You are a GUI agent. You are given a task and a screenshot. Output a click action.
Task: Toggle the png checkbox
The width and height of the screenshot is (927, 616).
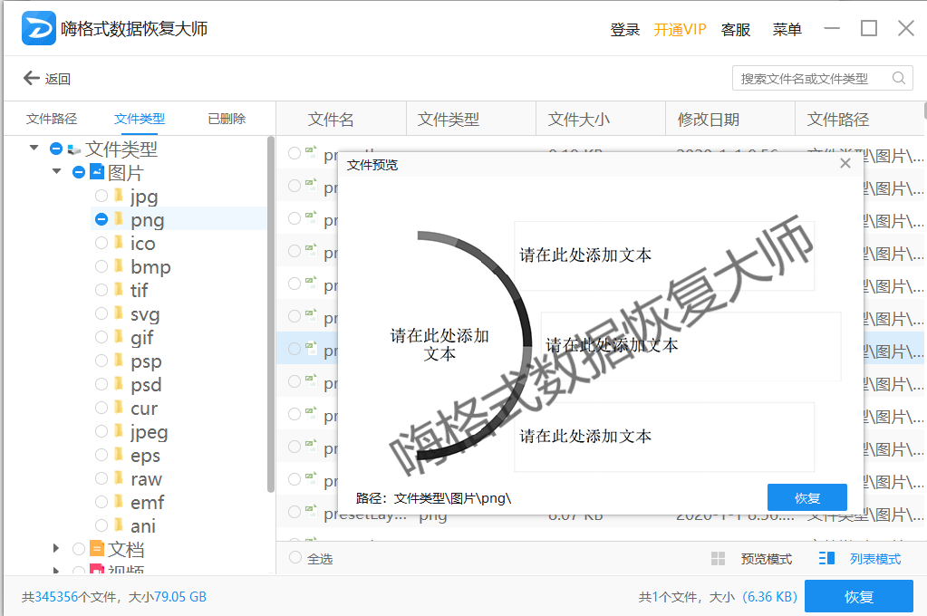click(101, 219)
